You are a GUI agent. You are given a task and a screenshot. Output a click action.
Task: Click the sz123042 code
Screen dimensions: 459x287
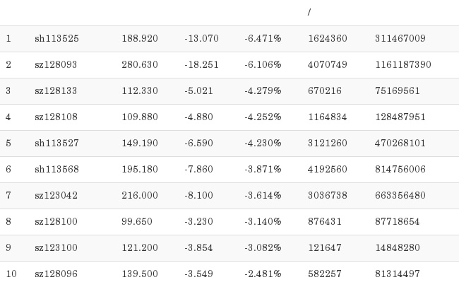[56, 196]
